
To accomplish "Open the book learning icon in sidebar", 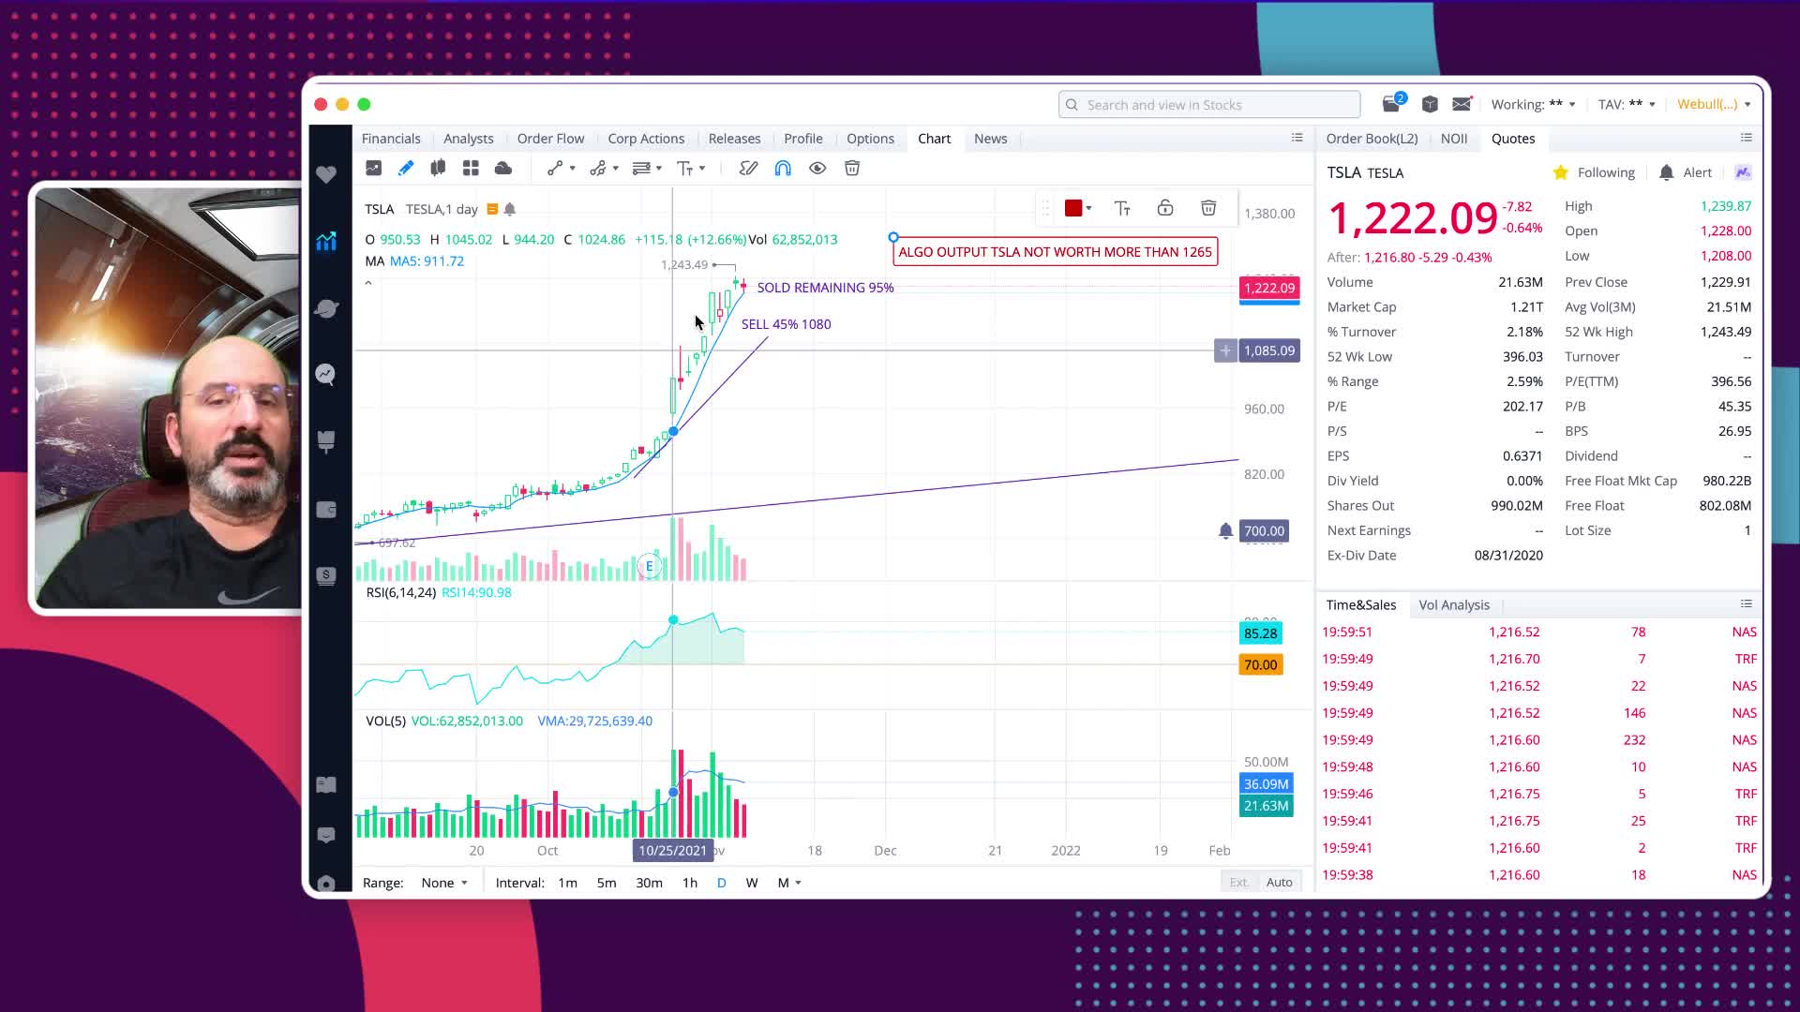I will [326, 785].
